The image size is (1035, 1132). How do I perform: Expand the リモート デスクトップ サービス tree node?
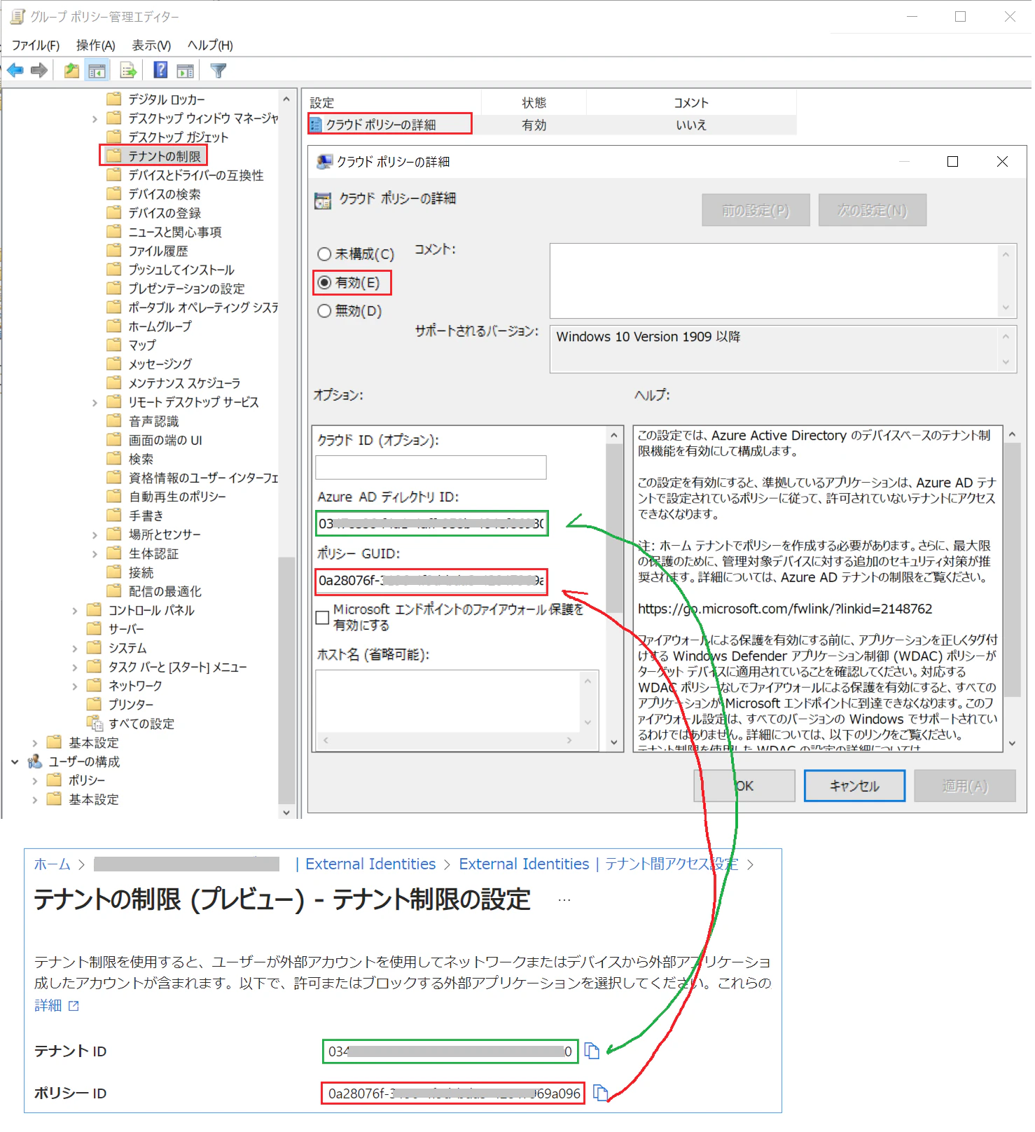[95, 402]
